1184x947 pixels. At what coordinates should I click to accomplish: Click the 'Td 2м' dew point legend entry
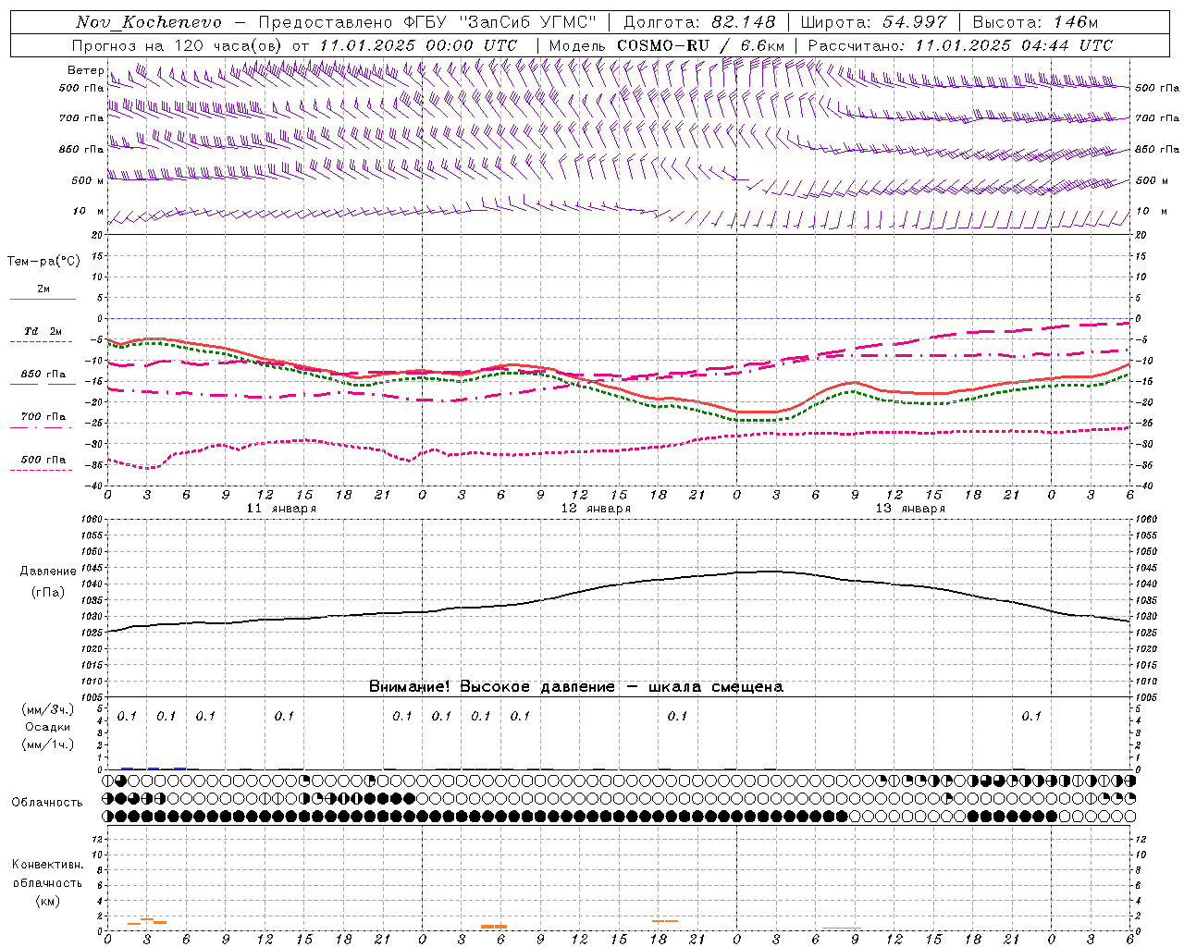(x=43, y=331)
